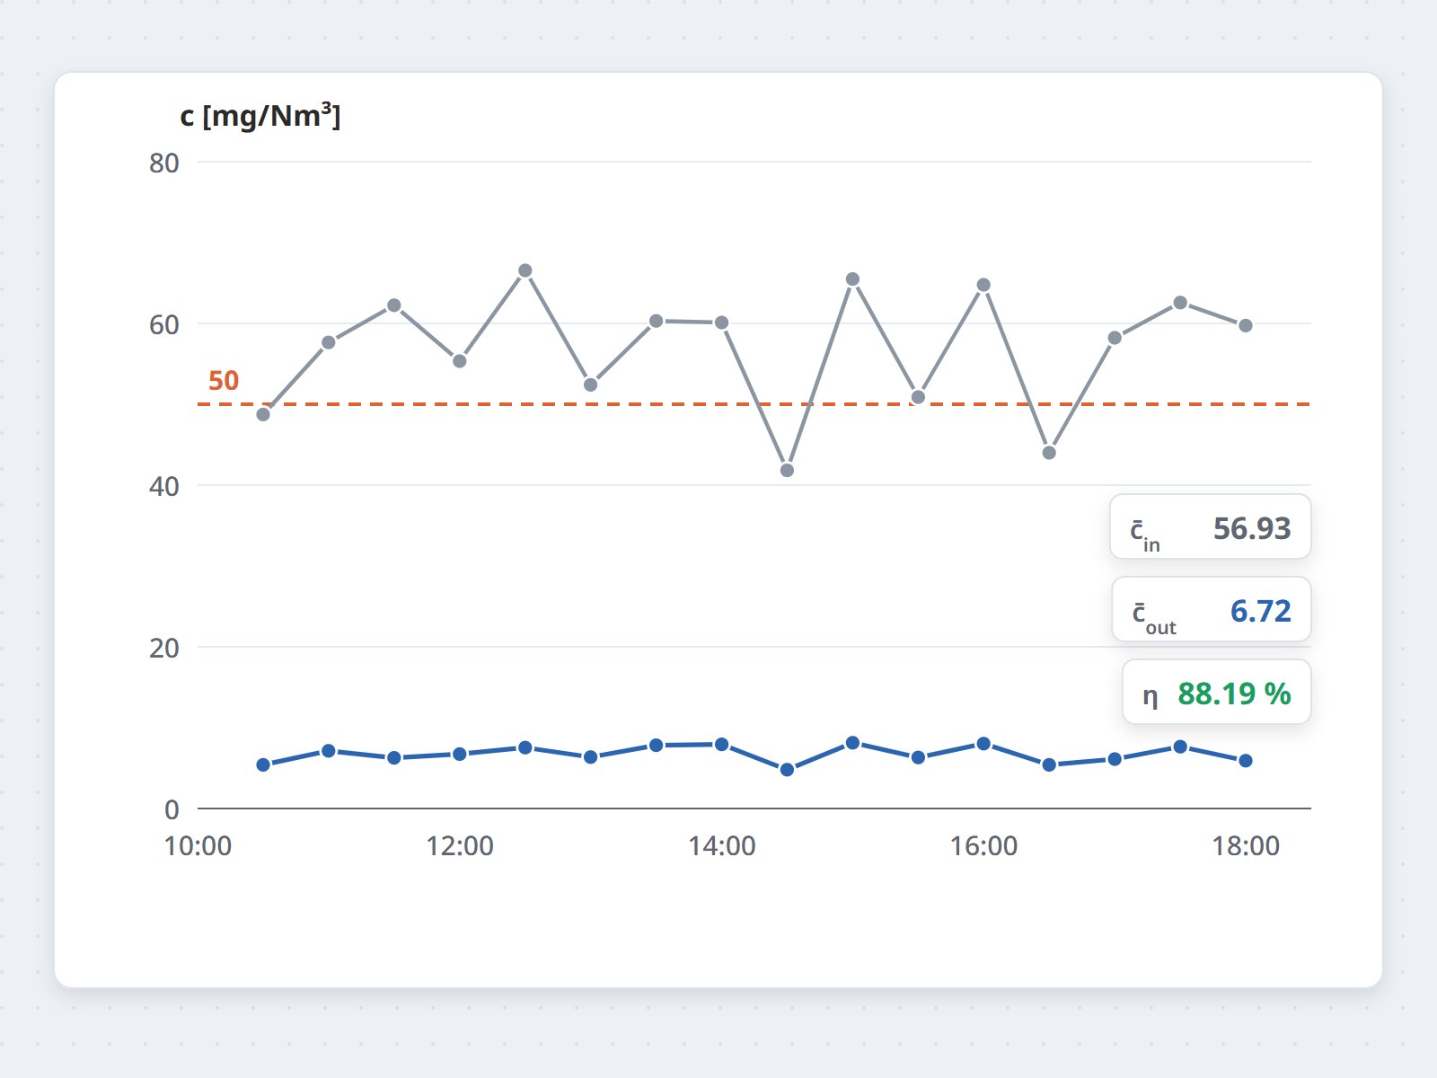Select the blue outlet point at 12:00
Screen dimensions: 1437x1078
point(460,754)
